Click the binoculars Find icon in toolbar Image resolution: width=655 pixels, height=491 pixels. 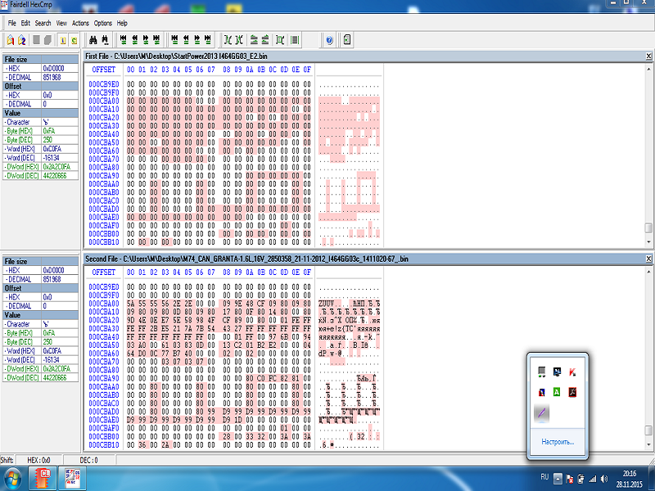pos(93,39)
